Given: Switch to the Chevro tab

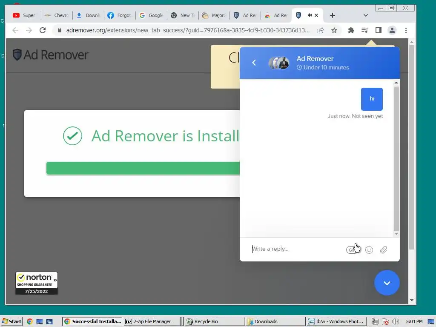Looking at the screenshot, I should click(x=57, y=15).
